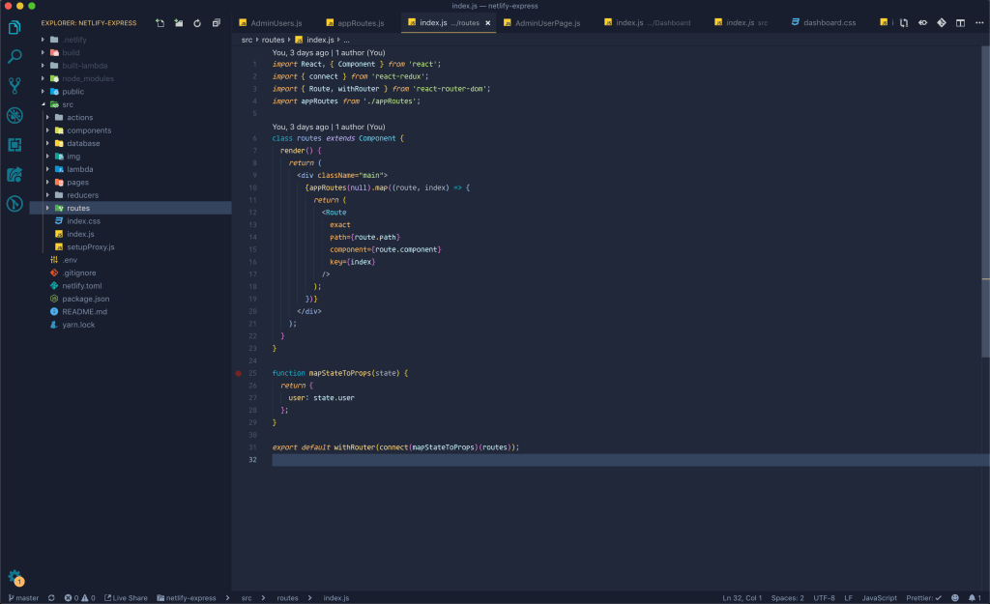Click the master branch in status bar
Image resolution: width=990 pixels, height=604 pixels.
(x=23, y=597)
